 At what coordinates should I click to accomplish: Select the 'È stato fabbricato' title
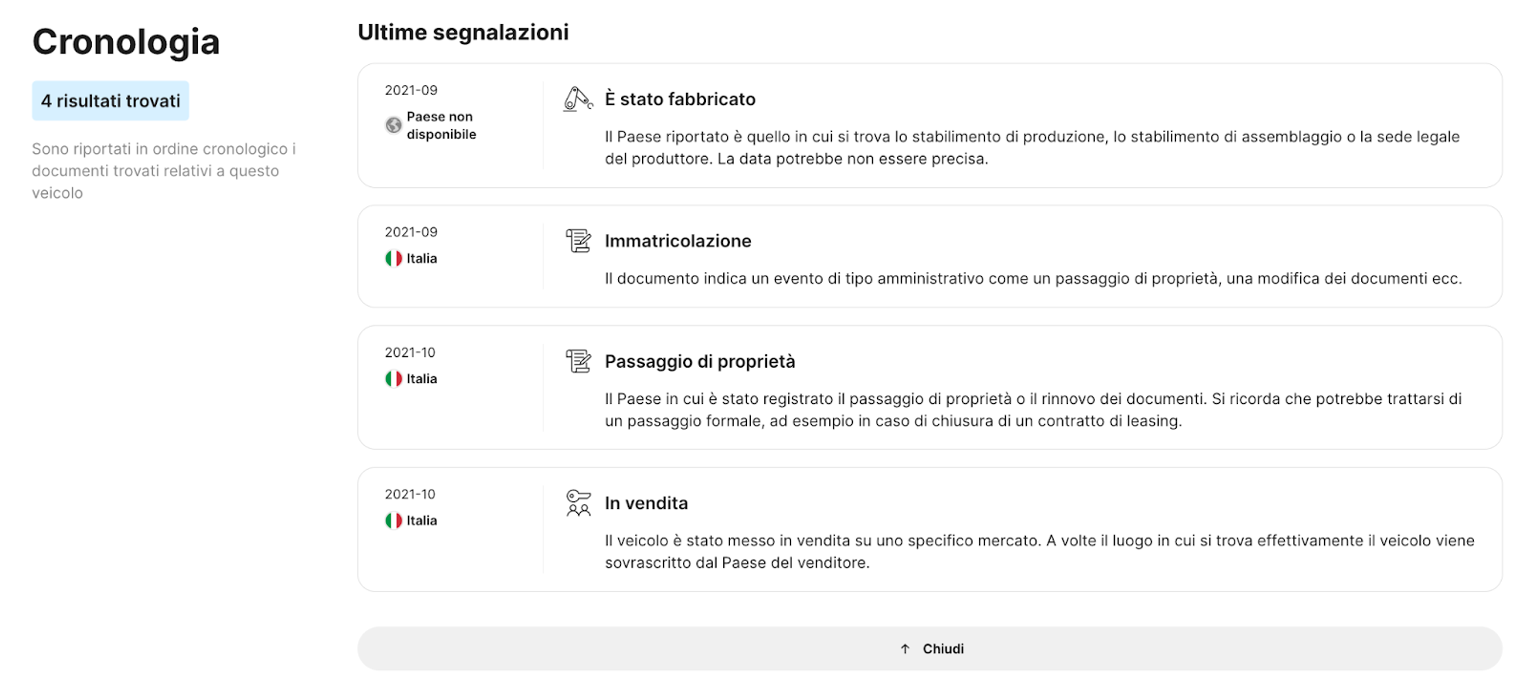(x=680, y=99)
